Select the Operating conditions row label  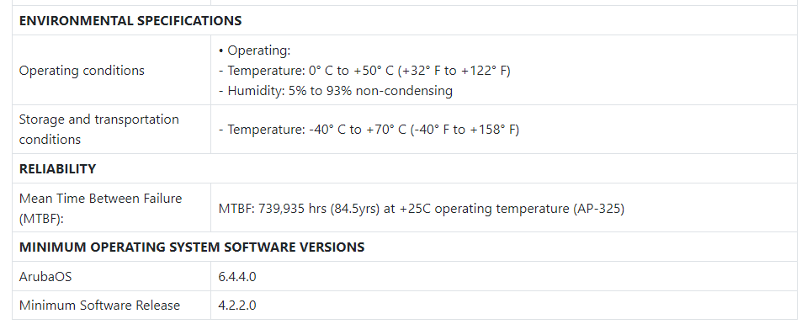(x=82, y=71)
